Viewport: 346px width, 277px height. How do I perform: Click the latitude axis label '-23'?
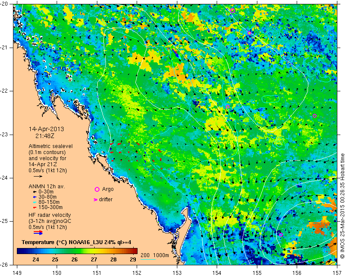point(4,135)
